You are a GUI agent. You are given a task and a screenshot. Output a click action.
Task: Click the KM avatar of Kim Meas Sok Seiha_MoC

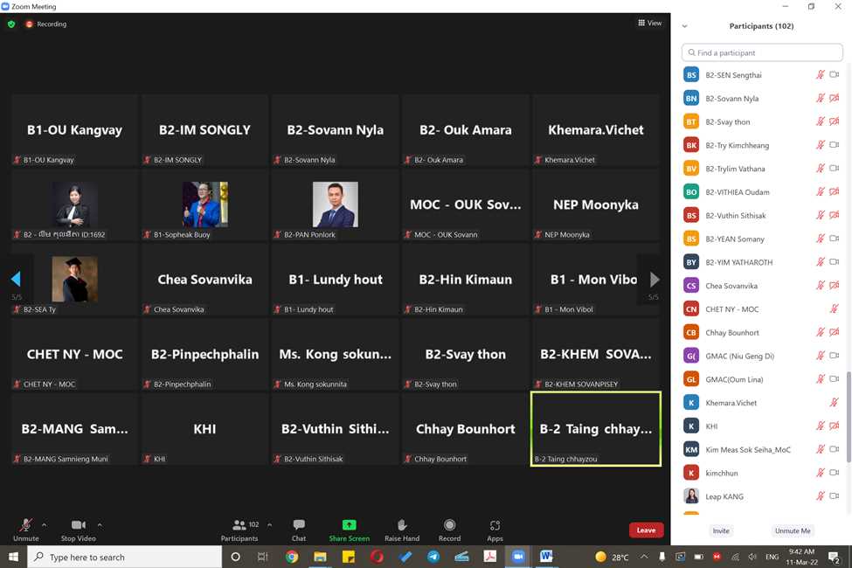tap(691, 449)
